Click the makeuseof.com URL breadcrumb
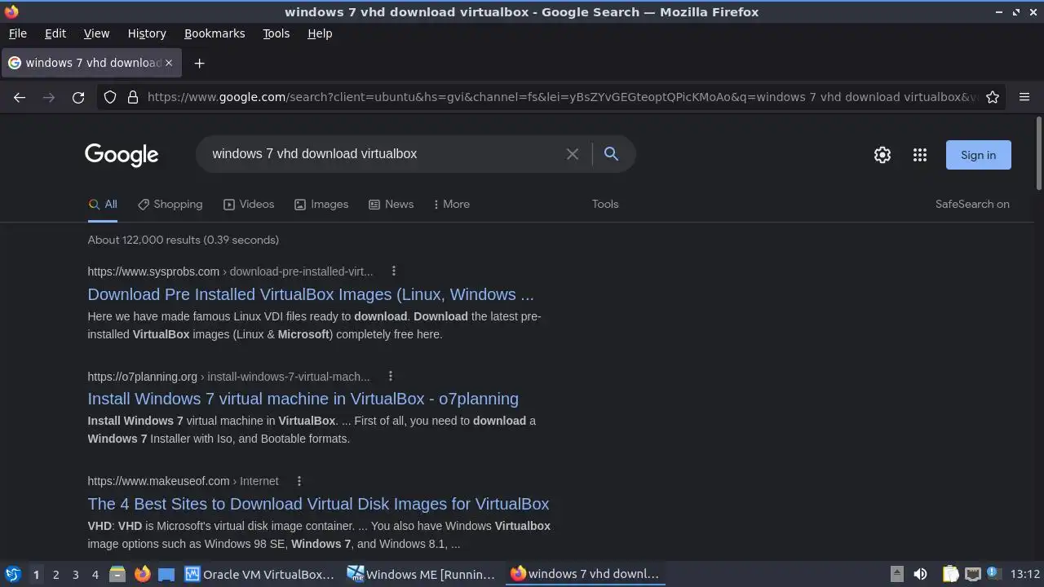1044x587 pixels. click(x=183, y=481)
